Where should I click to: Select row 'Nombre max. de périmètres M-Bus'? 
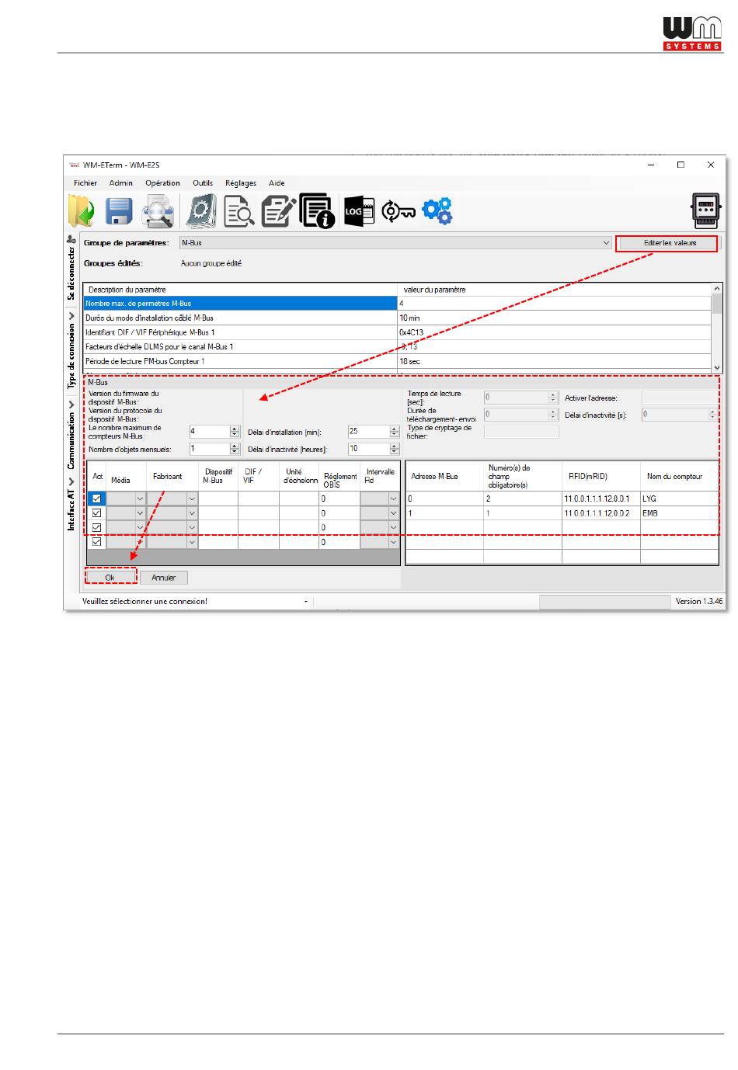pos(397,304)
